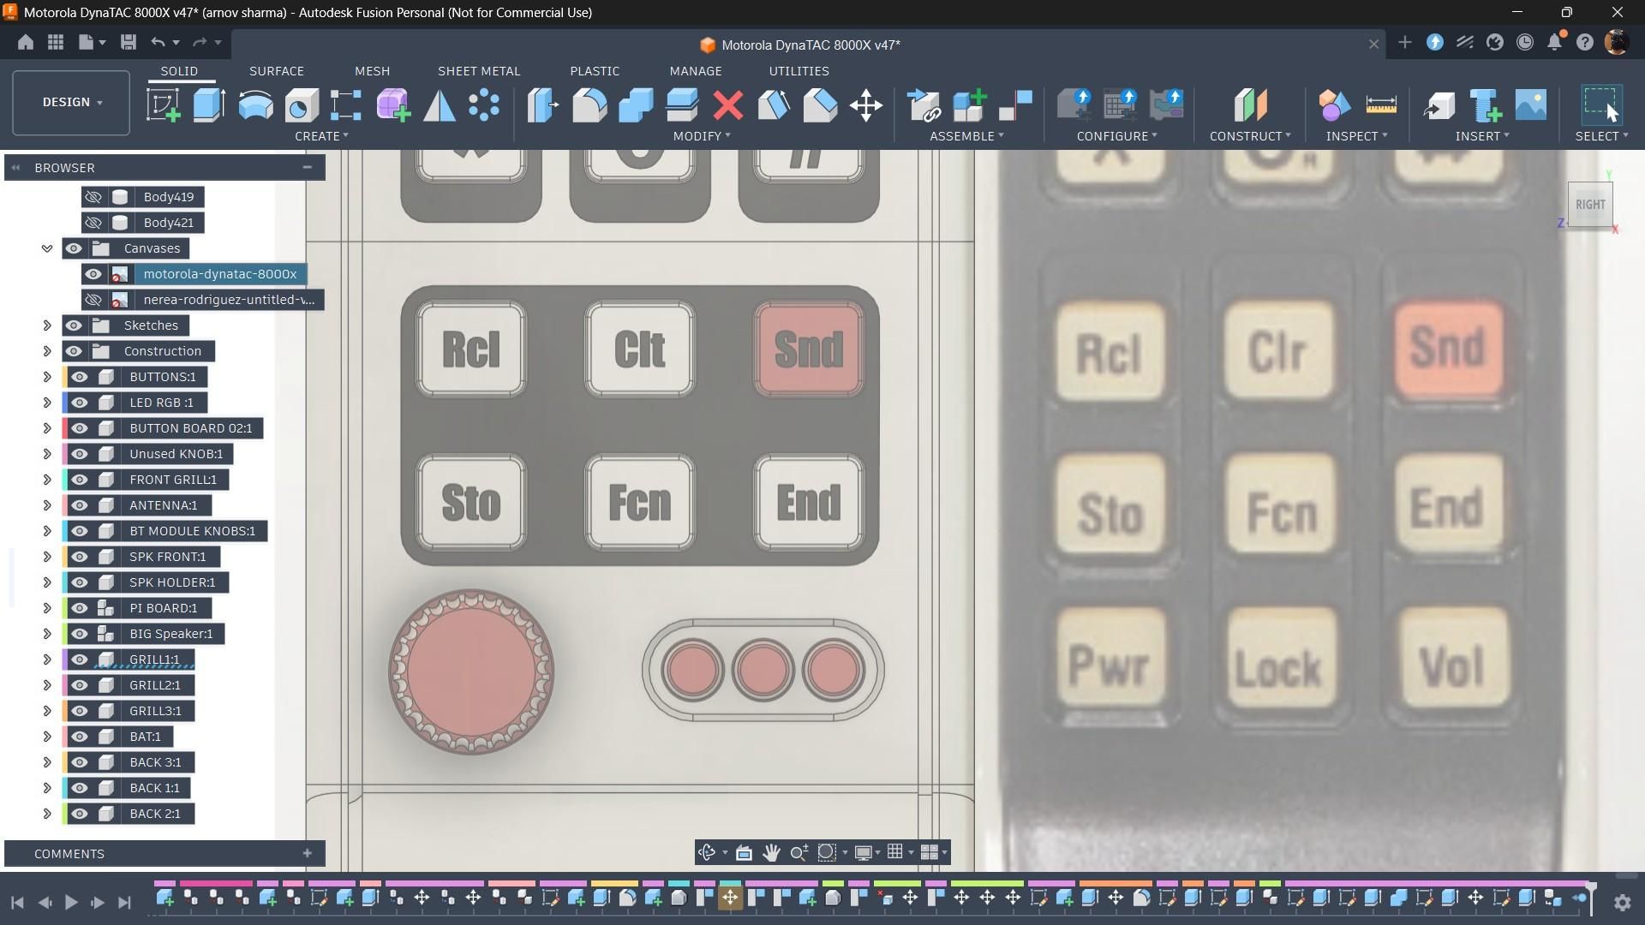Jump to timeline end

[x=124, y=902]
